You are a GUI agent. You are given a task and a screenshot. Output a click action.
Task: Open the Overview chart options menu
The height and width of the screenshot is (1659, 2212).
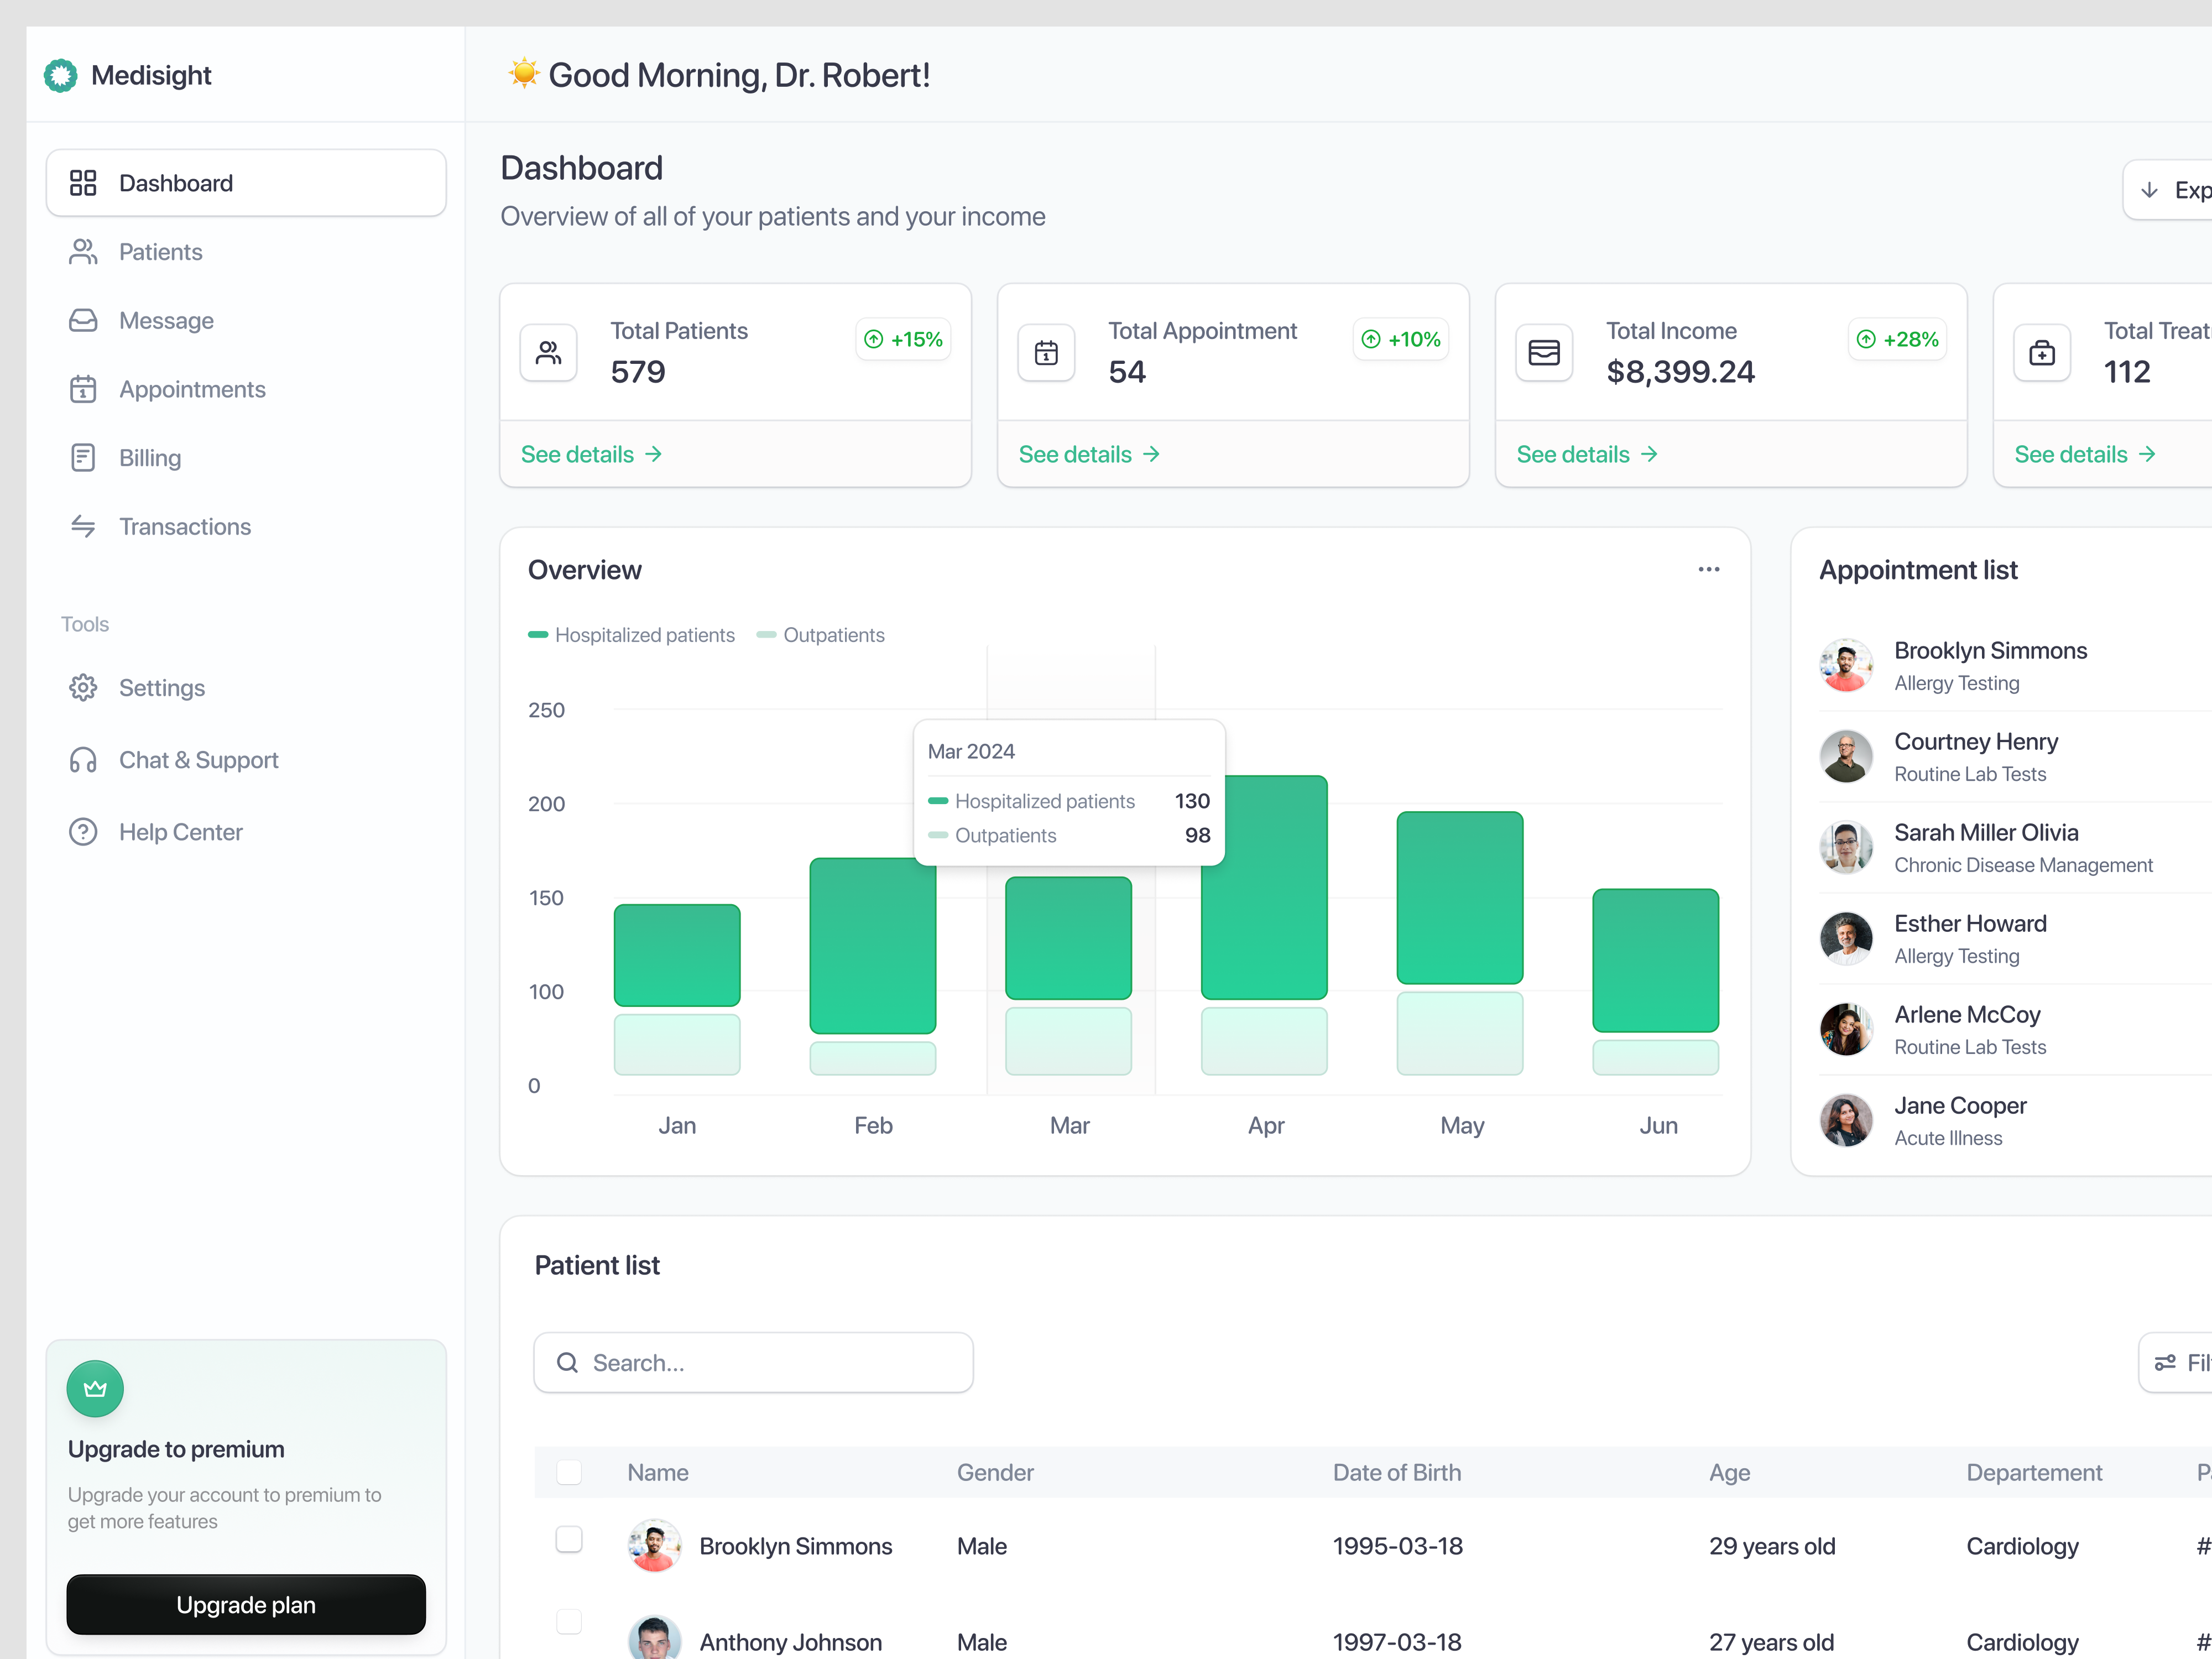coord(1708,569)
